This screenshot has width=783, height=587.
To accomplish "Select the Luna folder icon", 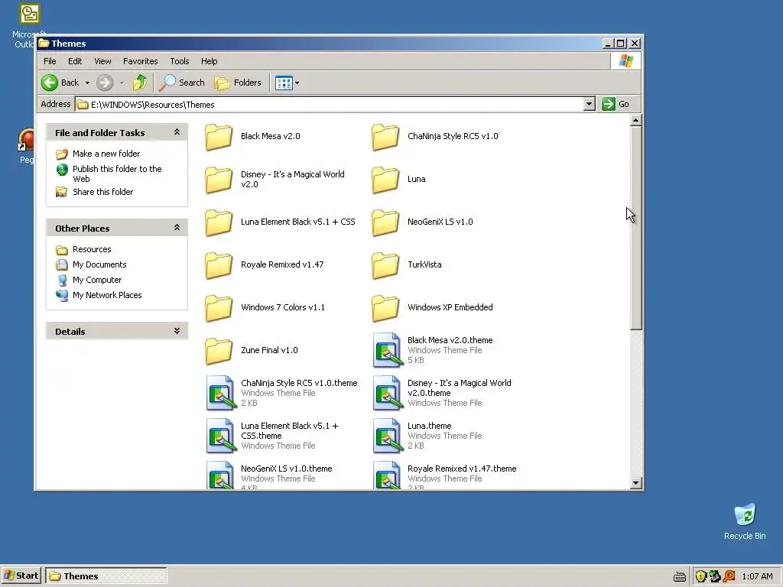I will [385, 180].
